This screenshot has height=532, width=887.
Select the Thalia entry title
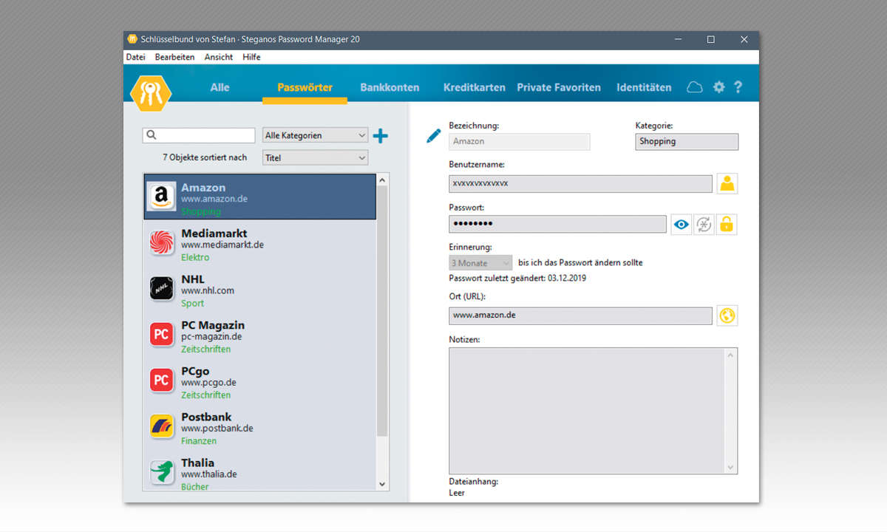[198, 463]
